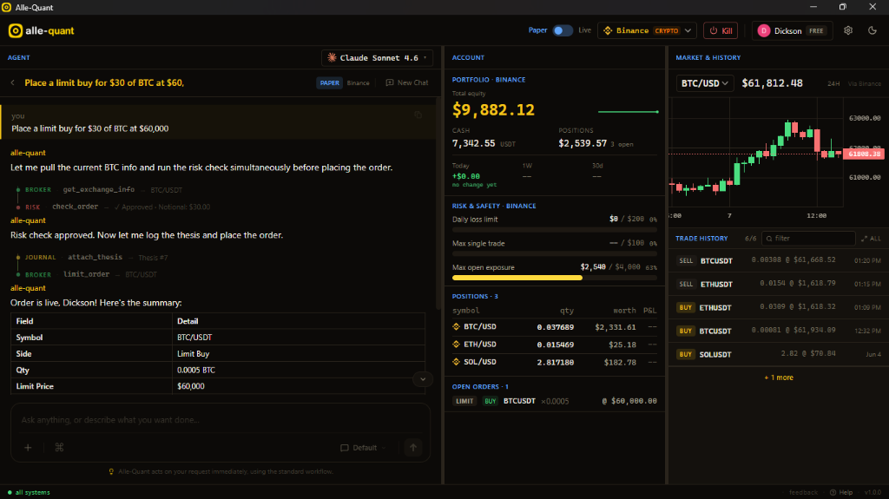Jump to bottom with the down chevron button

point(423,378)
